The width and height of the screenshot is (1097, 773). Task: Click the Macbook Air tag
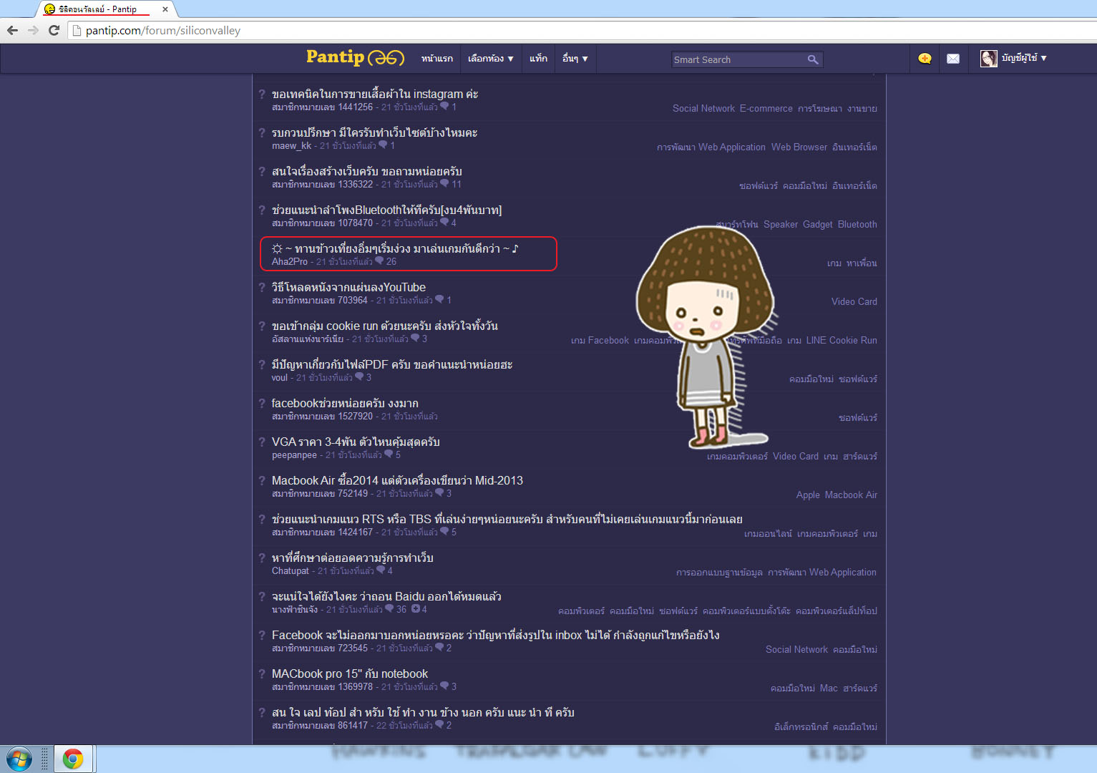(851, 495)
